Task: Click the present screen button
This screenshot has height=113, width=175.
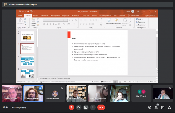Action: [86, 107]
